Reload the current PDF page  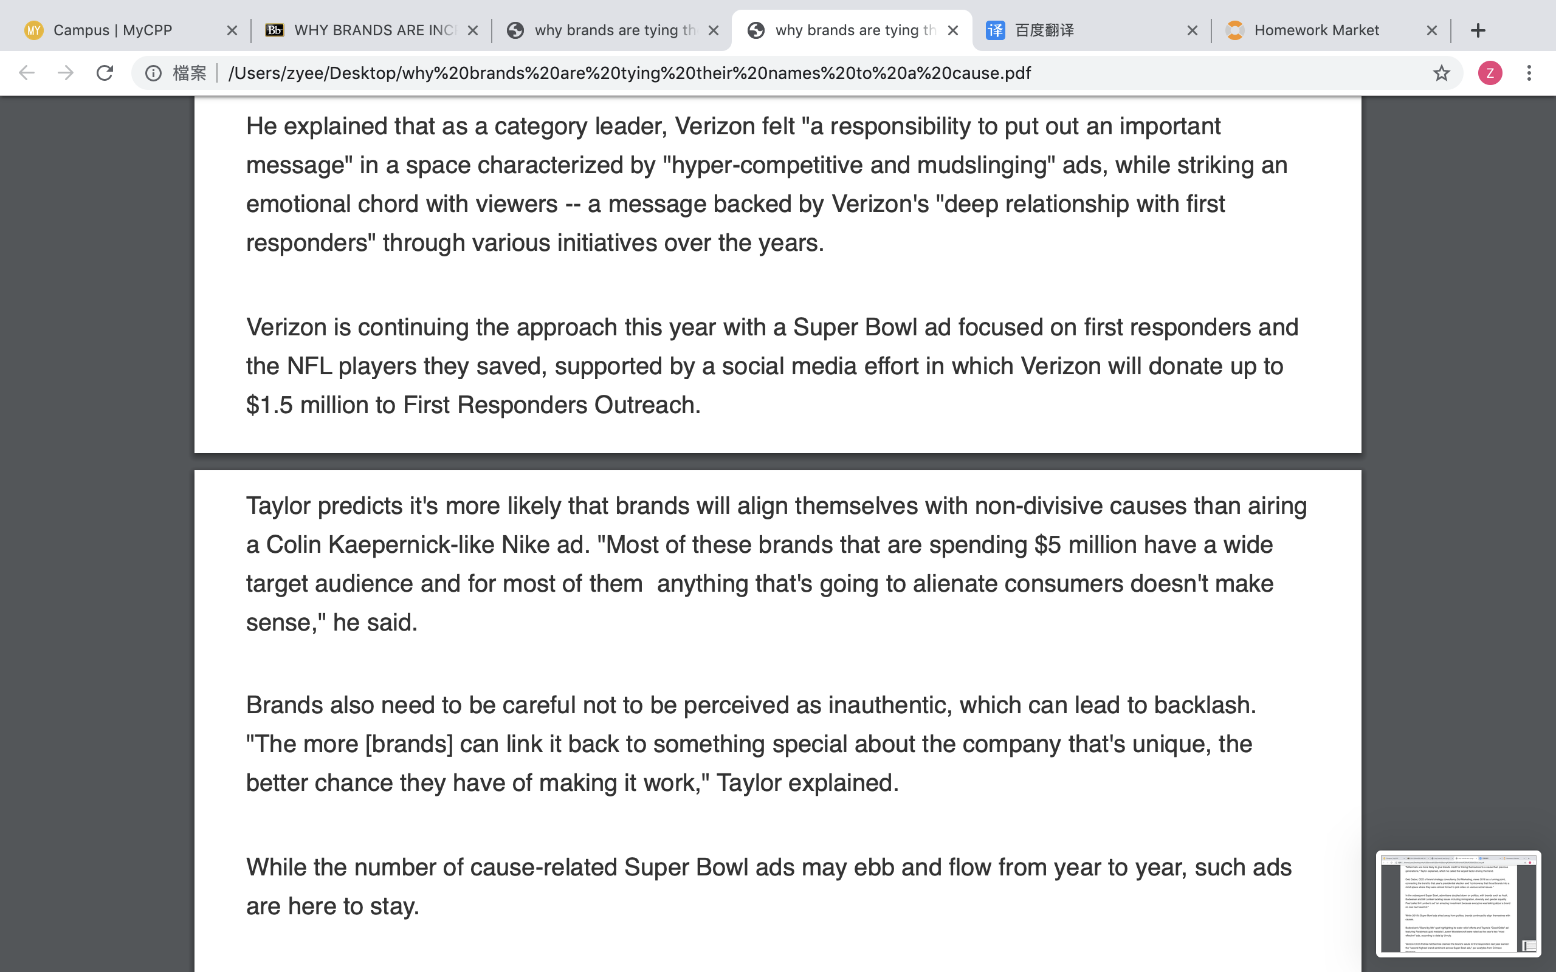(x=105, y=73)
